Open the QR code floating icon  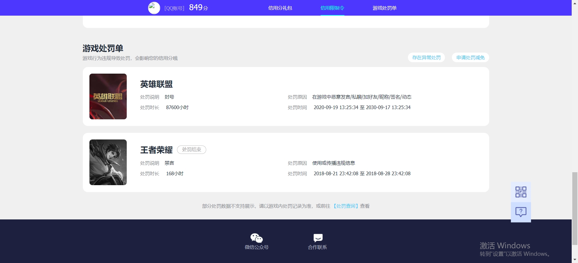pos(521,192)
